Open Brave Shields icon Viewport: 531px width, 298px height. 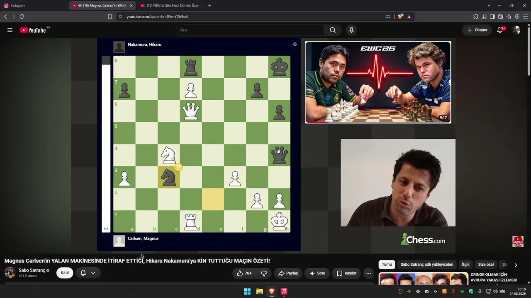400,17
